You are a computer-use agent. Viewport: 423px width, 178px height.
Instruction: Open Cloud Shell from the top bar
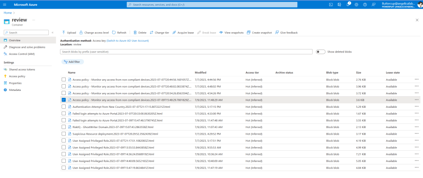[x=331, y=5]
